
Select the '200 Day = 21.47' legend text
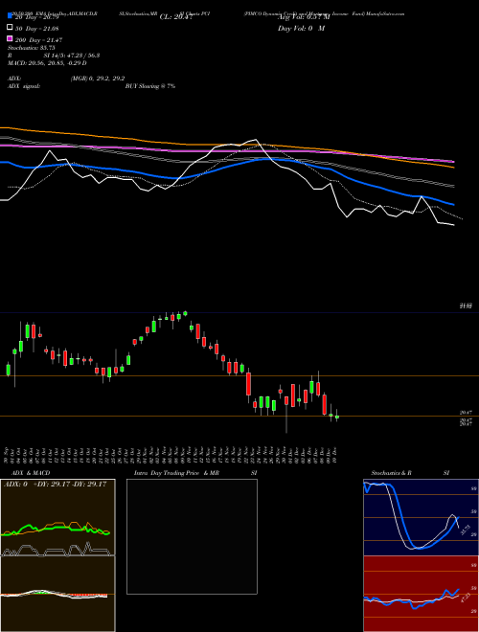[x=38, y=40]
